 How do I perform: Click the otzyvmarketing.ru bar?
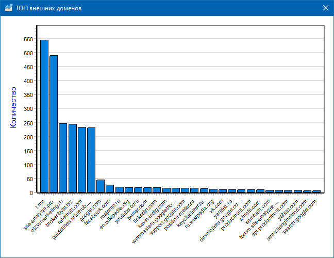pyautogui.click(x=63, y=158)
